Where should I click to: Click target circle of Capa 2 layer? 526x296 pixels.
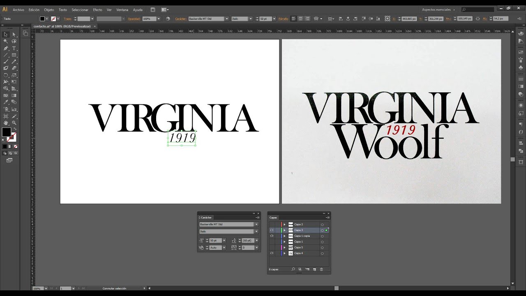click(x=322, y=224)
